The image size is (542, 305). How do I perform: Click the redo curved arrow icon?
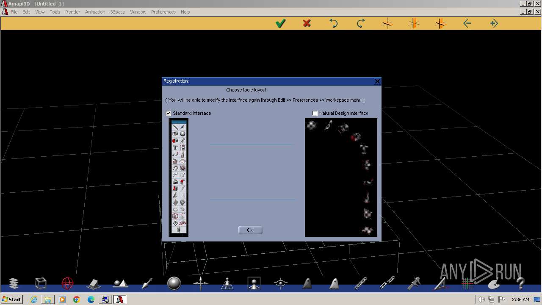tap(361, 24)
